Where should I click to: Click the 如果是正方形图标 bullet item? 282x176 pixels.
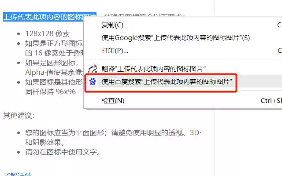coord(54,43)
